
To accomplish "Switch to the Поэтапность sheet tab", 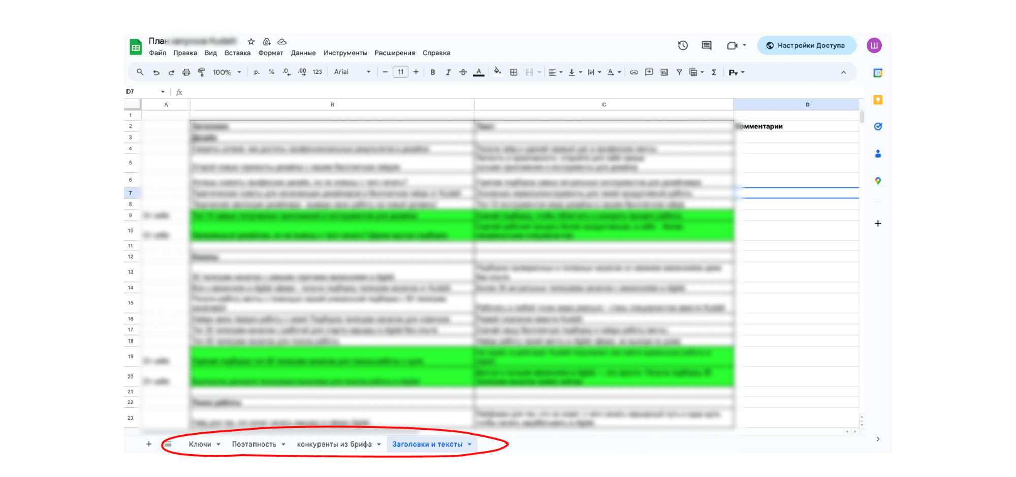I will (254, 444).
